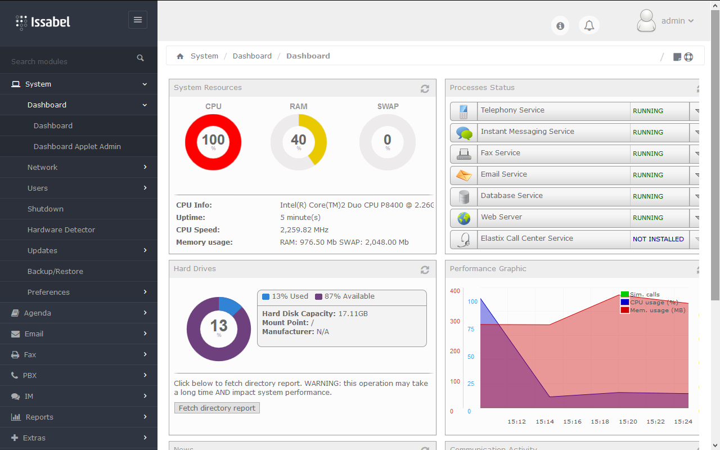Open Backup/Restore menu item
The image size is (720, 450).
coord(79,272)
